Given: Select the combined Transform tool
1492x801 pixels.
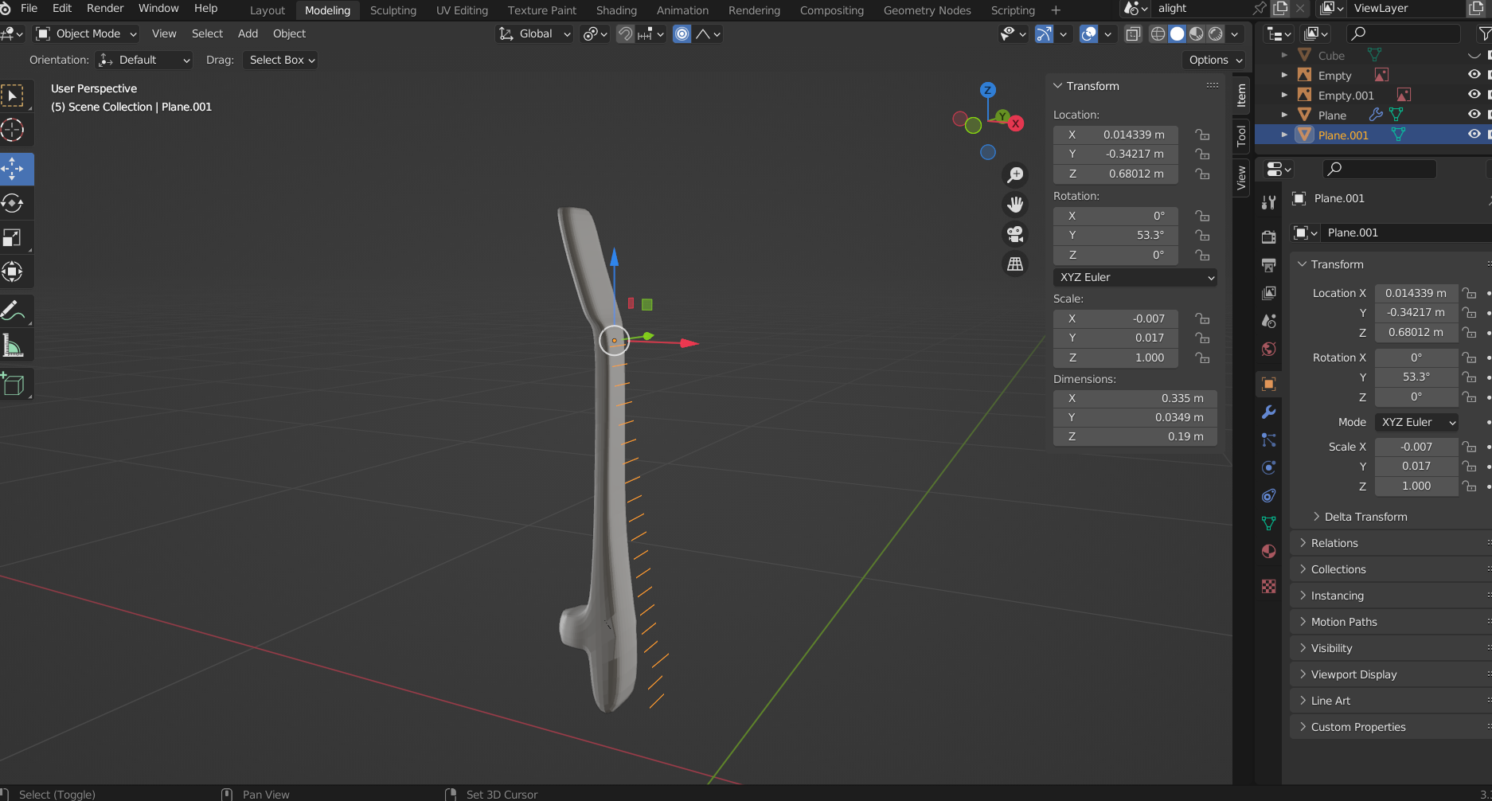Looking at the screenshot, I should coord(13,272).
